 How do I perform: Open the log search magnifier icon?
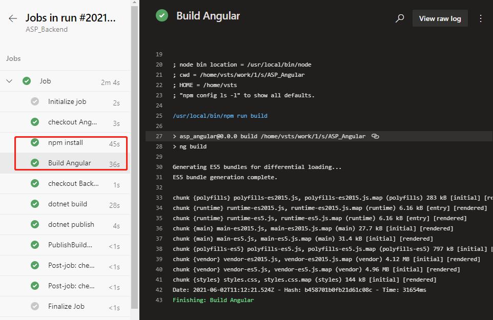click(400, 18)
